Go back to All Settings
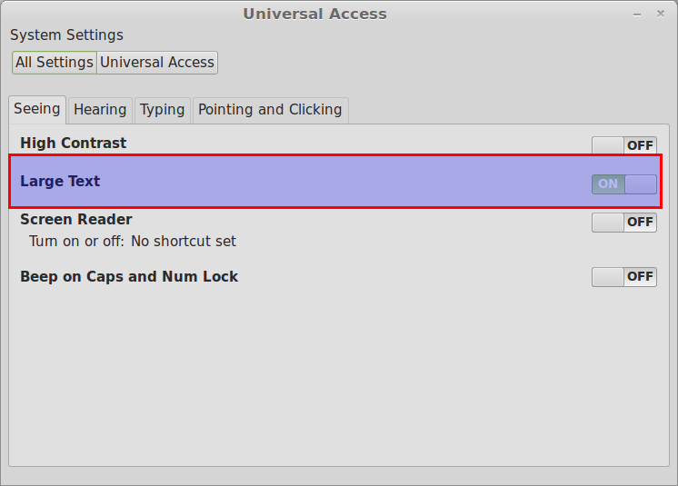678x486 pixels. [54, 63]
